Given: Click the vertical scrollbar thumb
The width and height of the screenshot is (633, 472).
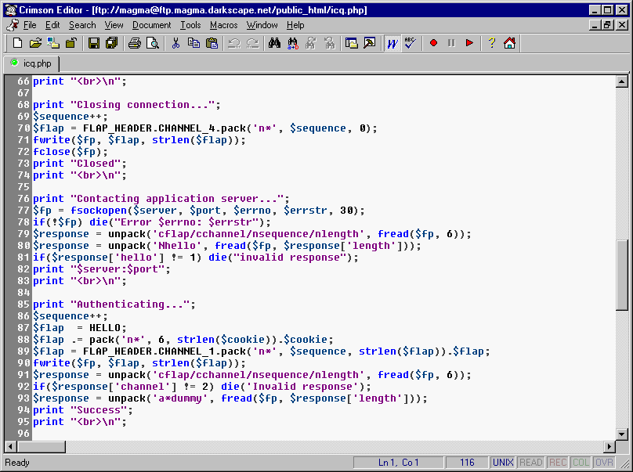Looking at the screenshot, I should (622, 275).
